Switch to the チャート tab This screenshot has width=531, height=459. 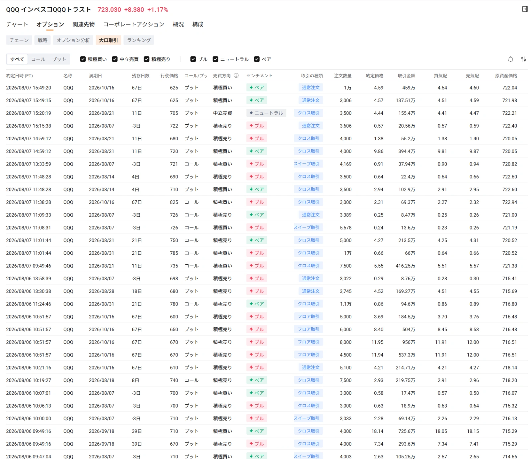(17, 24)
